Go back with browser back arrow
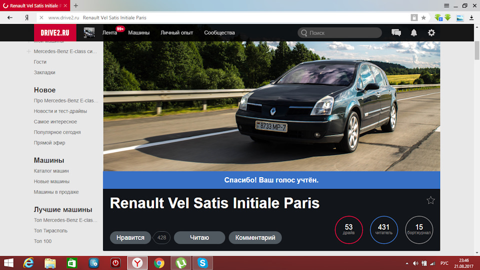The image size is (480, 270). (x=10, y=18)
